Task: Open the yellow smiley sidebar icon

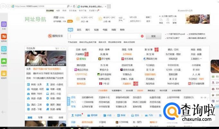Action: (4, 73)
